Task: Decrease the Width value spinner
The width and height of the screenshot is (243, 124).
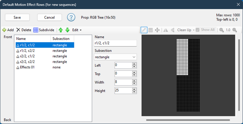Action: [134, 84]
